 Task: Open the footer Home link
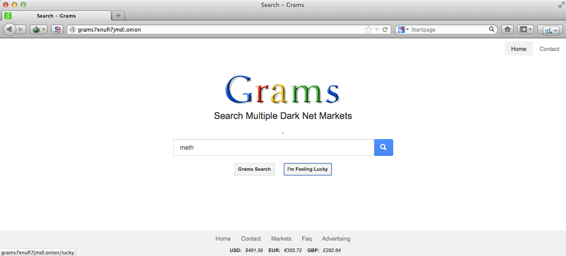(223, 239)
